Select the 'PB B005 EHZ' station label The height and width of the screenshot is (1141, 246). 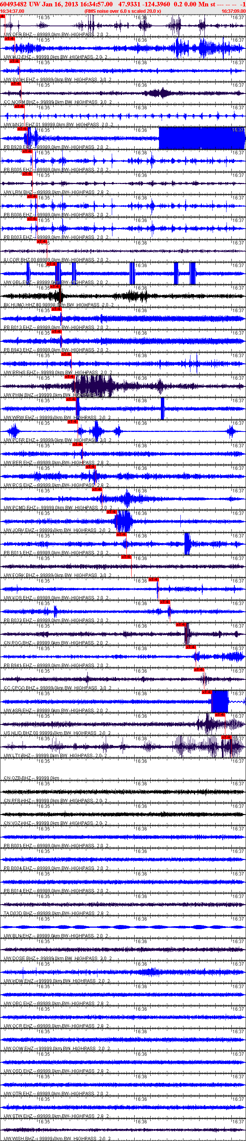(18, 170)
